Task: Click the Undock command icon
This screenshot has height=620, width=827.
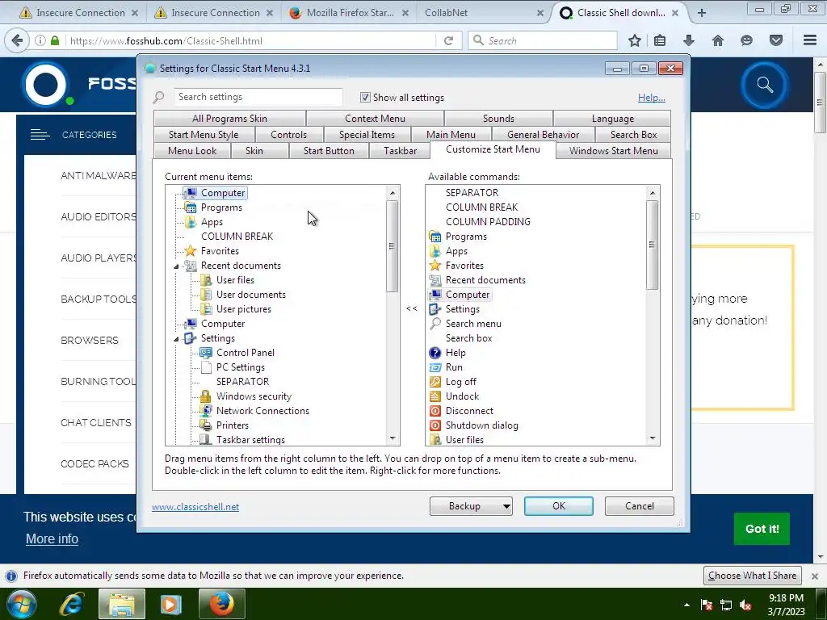Action: (x=435, y=396)
